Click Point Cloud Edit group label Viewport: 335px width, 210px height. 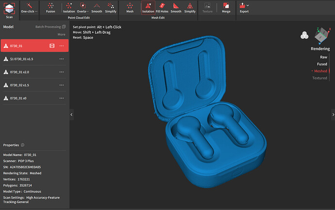[79, 18]
